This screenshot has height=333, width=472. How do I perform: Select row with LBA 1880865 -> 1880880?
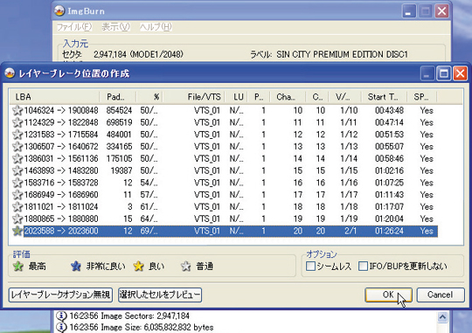point(225,219)
